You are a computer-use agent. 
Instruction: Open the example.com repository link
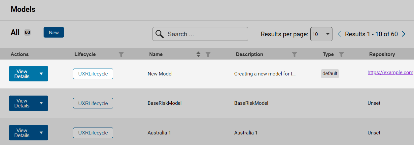click(x=390, y=72)
